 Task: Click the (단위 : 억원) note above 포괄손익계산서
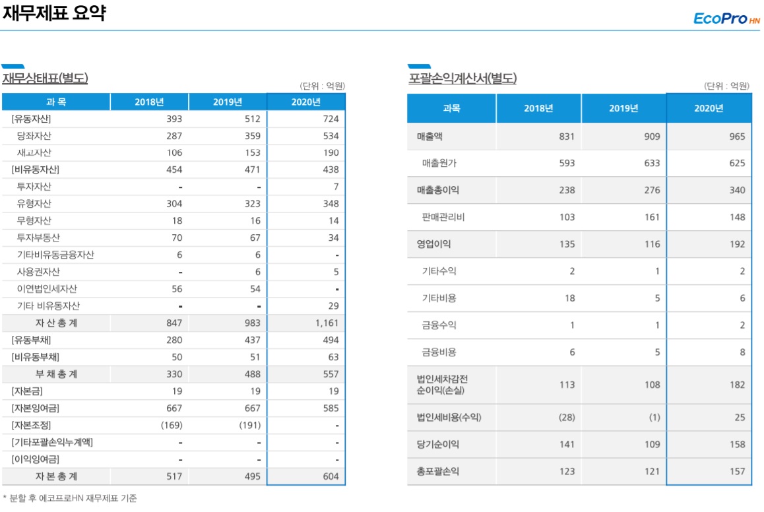[726, 86]
